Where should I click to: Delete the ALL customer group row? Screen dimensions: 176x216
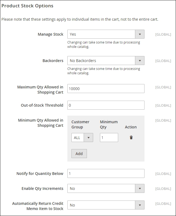[x=131, y=138]
